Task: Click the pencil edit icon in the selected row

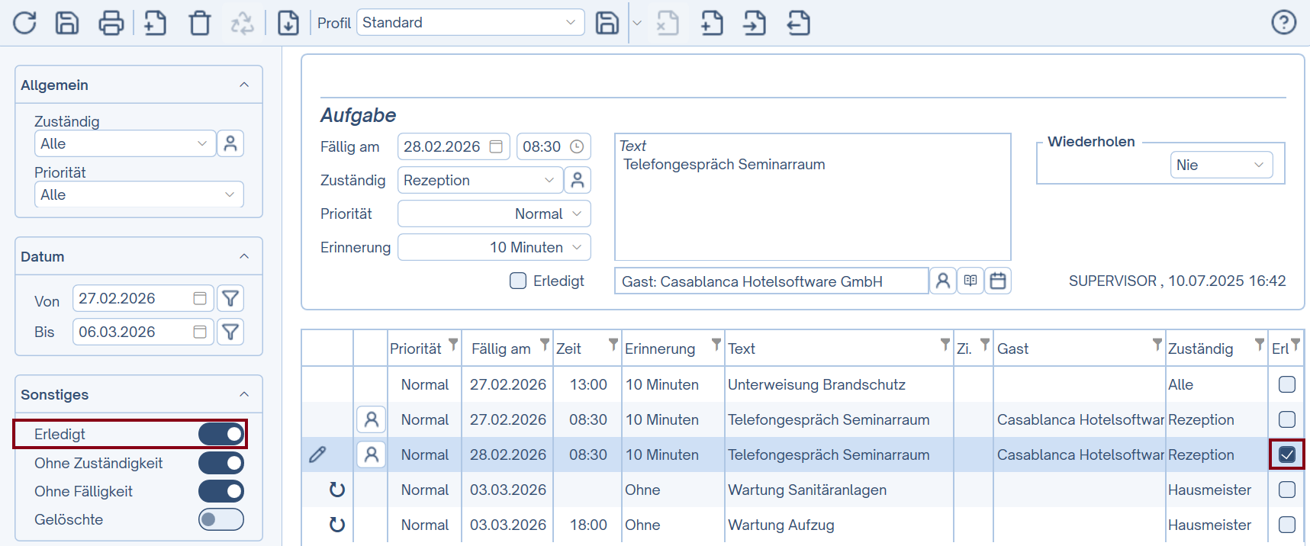Action: click(x=317, y=454)
